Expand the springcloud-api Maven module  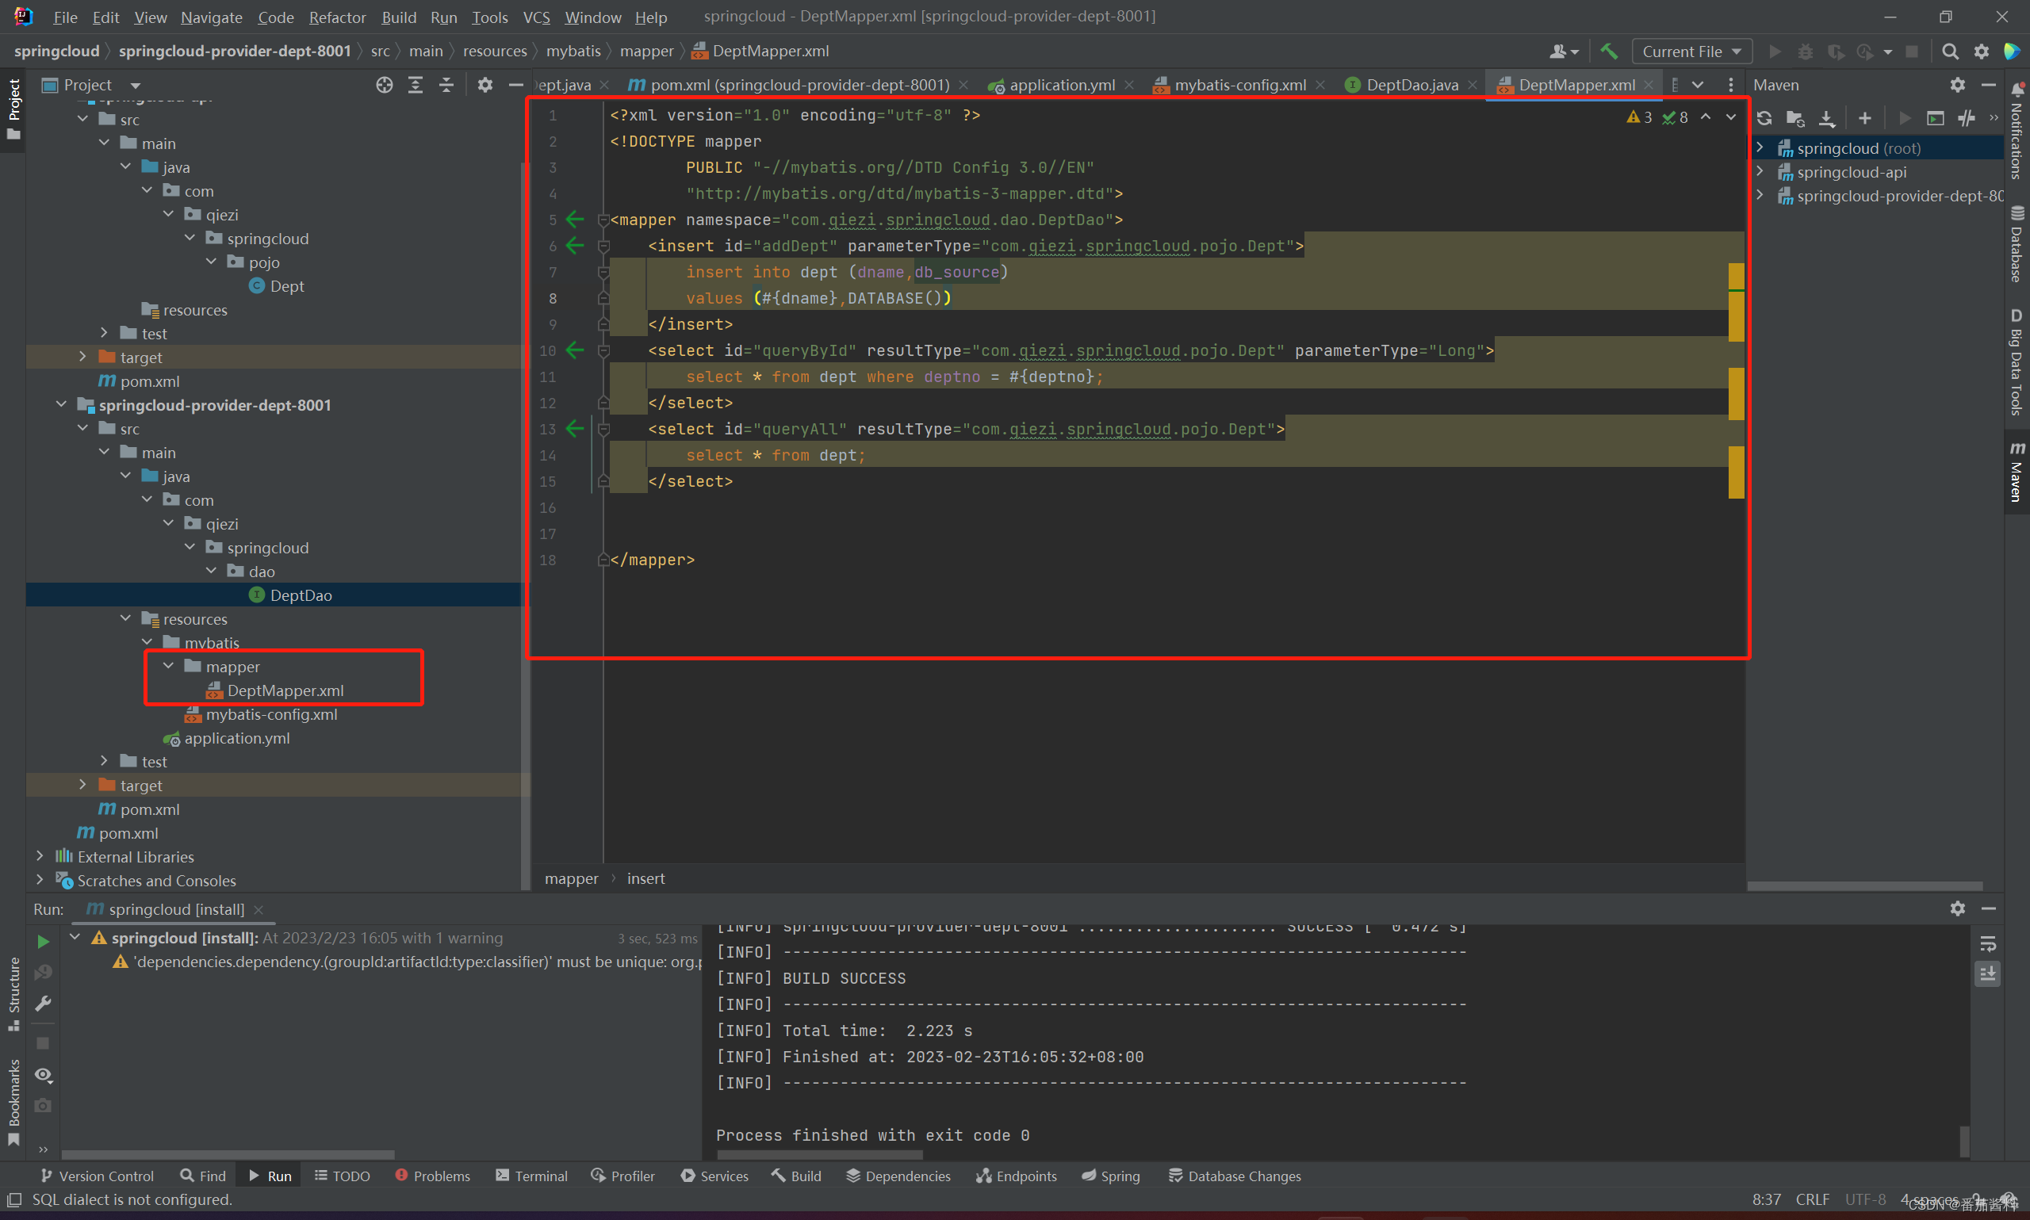pyautogui.click(x=1760, y=172)
